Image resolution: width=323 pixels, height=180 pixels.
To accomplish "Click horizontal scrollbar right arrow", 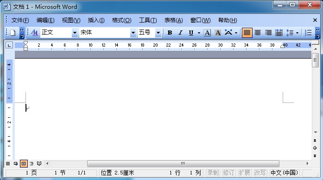I will (x=308, y=163).
